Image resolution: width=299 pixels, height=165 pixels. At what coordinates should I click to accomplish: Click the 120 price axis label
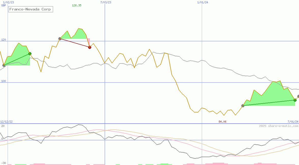4,40
